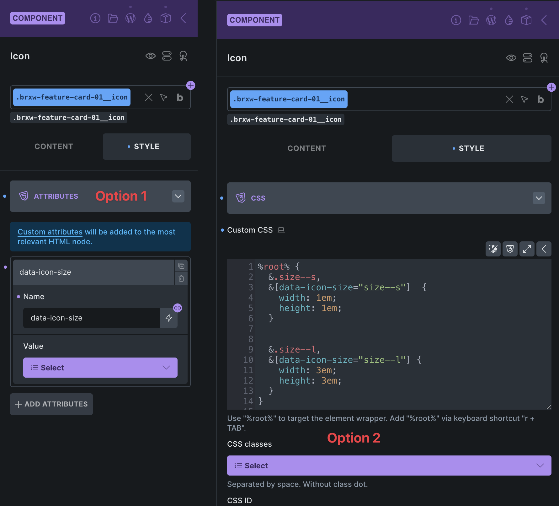The height and width of the screenshot is (506, 559).
Task: Click the CSS3 shield icon above the code editor
Action: 510,249
